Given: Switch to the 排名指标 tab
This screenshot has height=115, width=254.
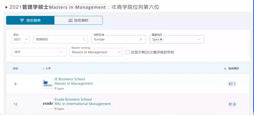Looking at the screenshot, I should pyautogui.click(x=78, y=20).
